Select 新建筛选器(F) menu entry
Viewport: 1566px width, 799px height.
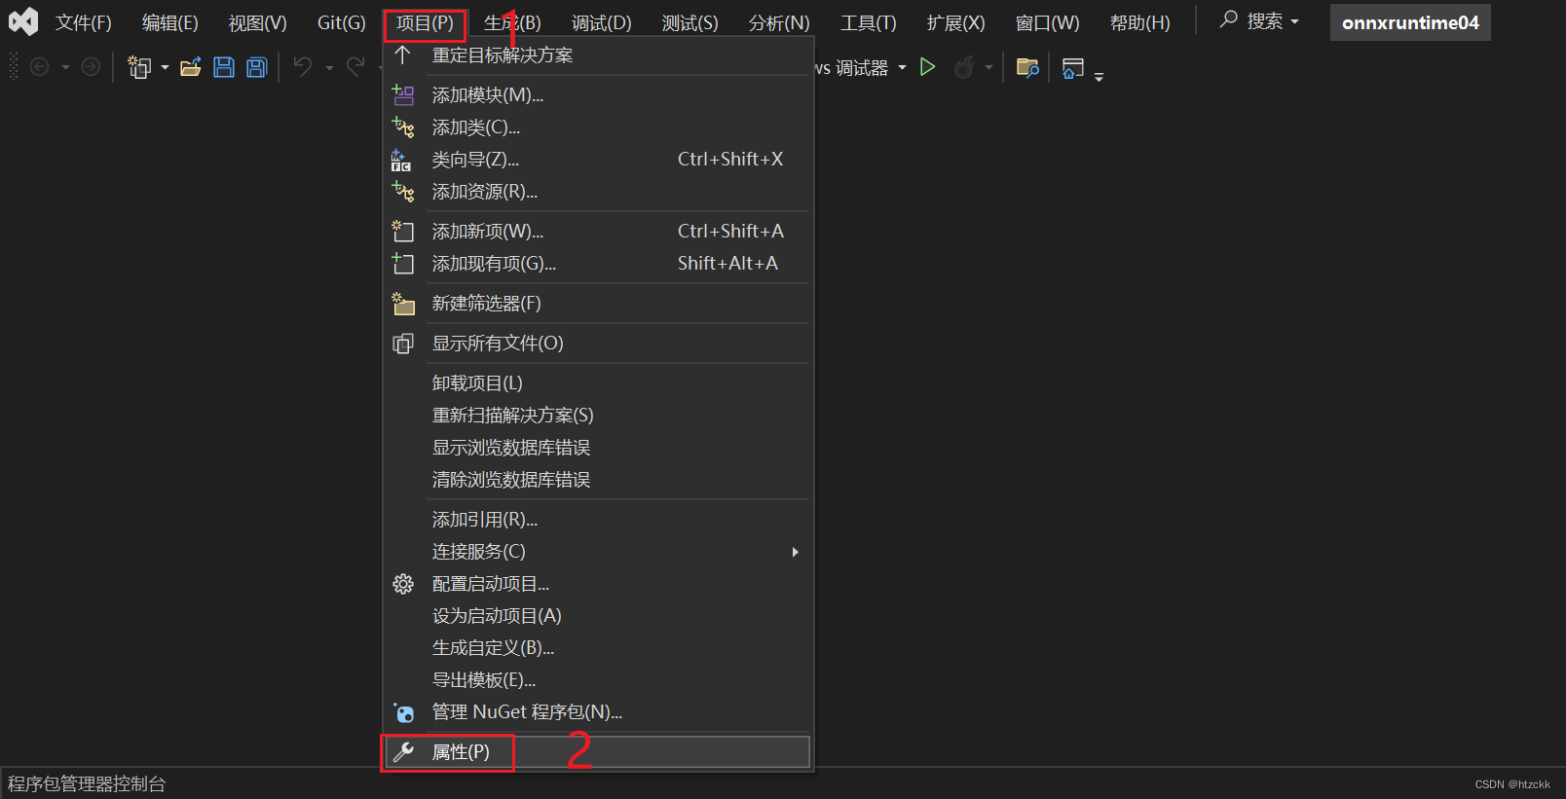[x=597, y=304]
